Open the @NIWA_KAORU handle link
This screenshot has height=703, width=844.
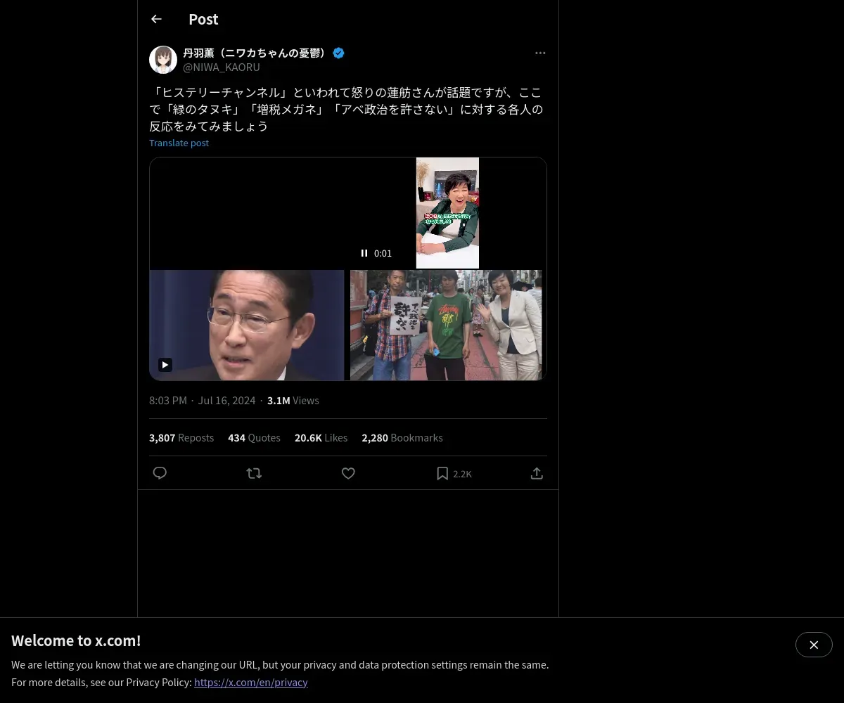[222, 67]
